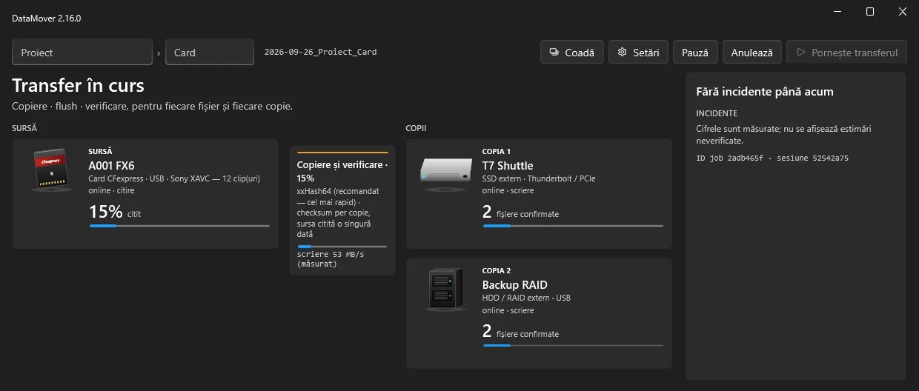The width and height of the screenshot is (919, 391).
Task: Click the ID job 2adb465f session line
Action: click(x=772, y=158)
